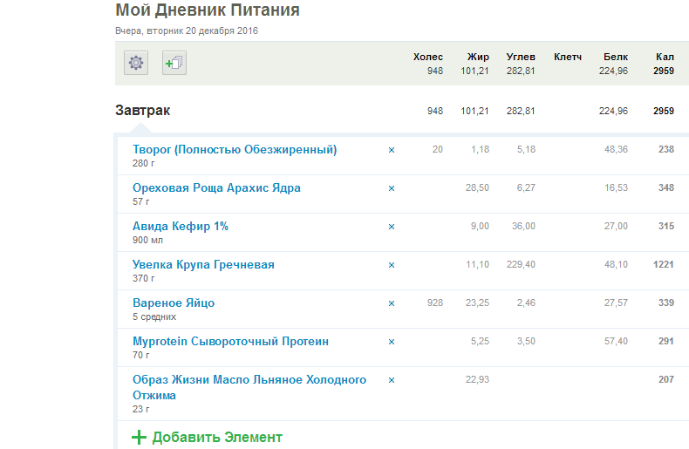The image size is (689, 449).
Task: Click Добавить Элемент link
Action: point(217,437)
